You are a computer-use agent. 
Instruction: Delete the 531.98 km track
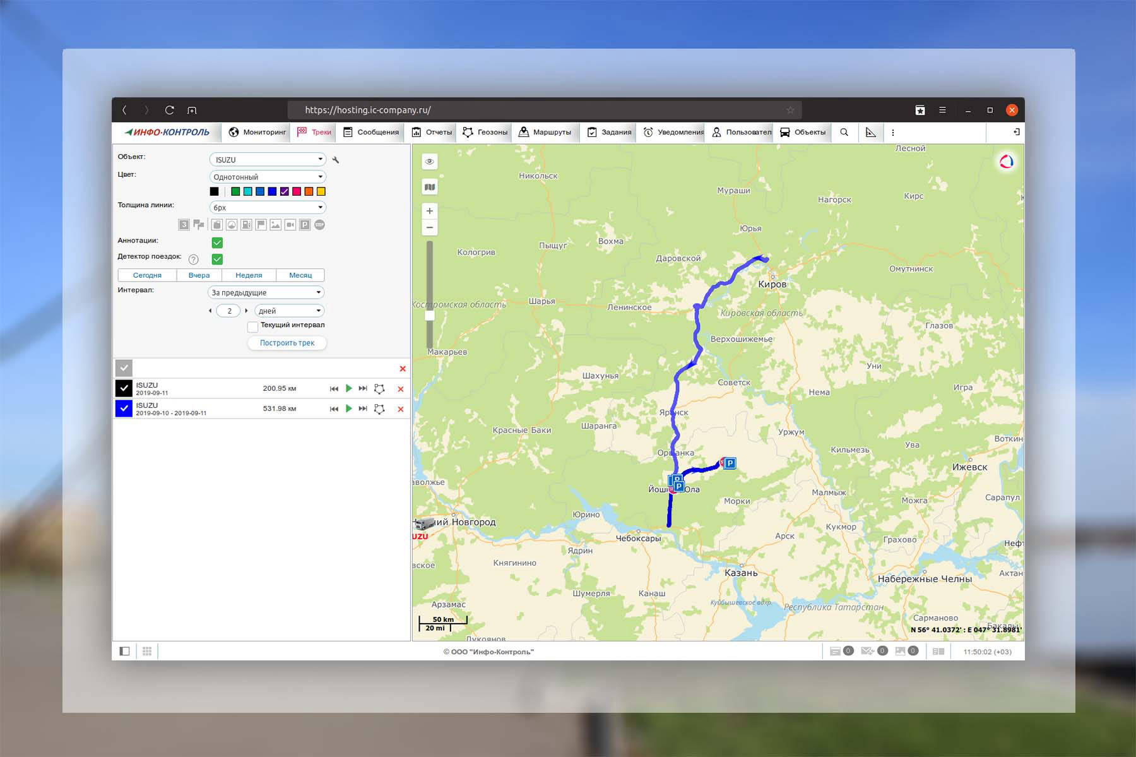pyautogui.click(x=400, y=409)
